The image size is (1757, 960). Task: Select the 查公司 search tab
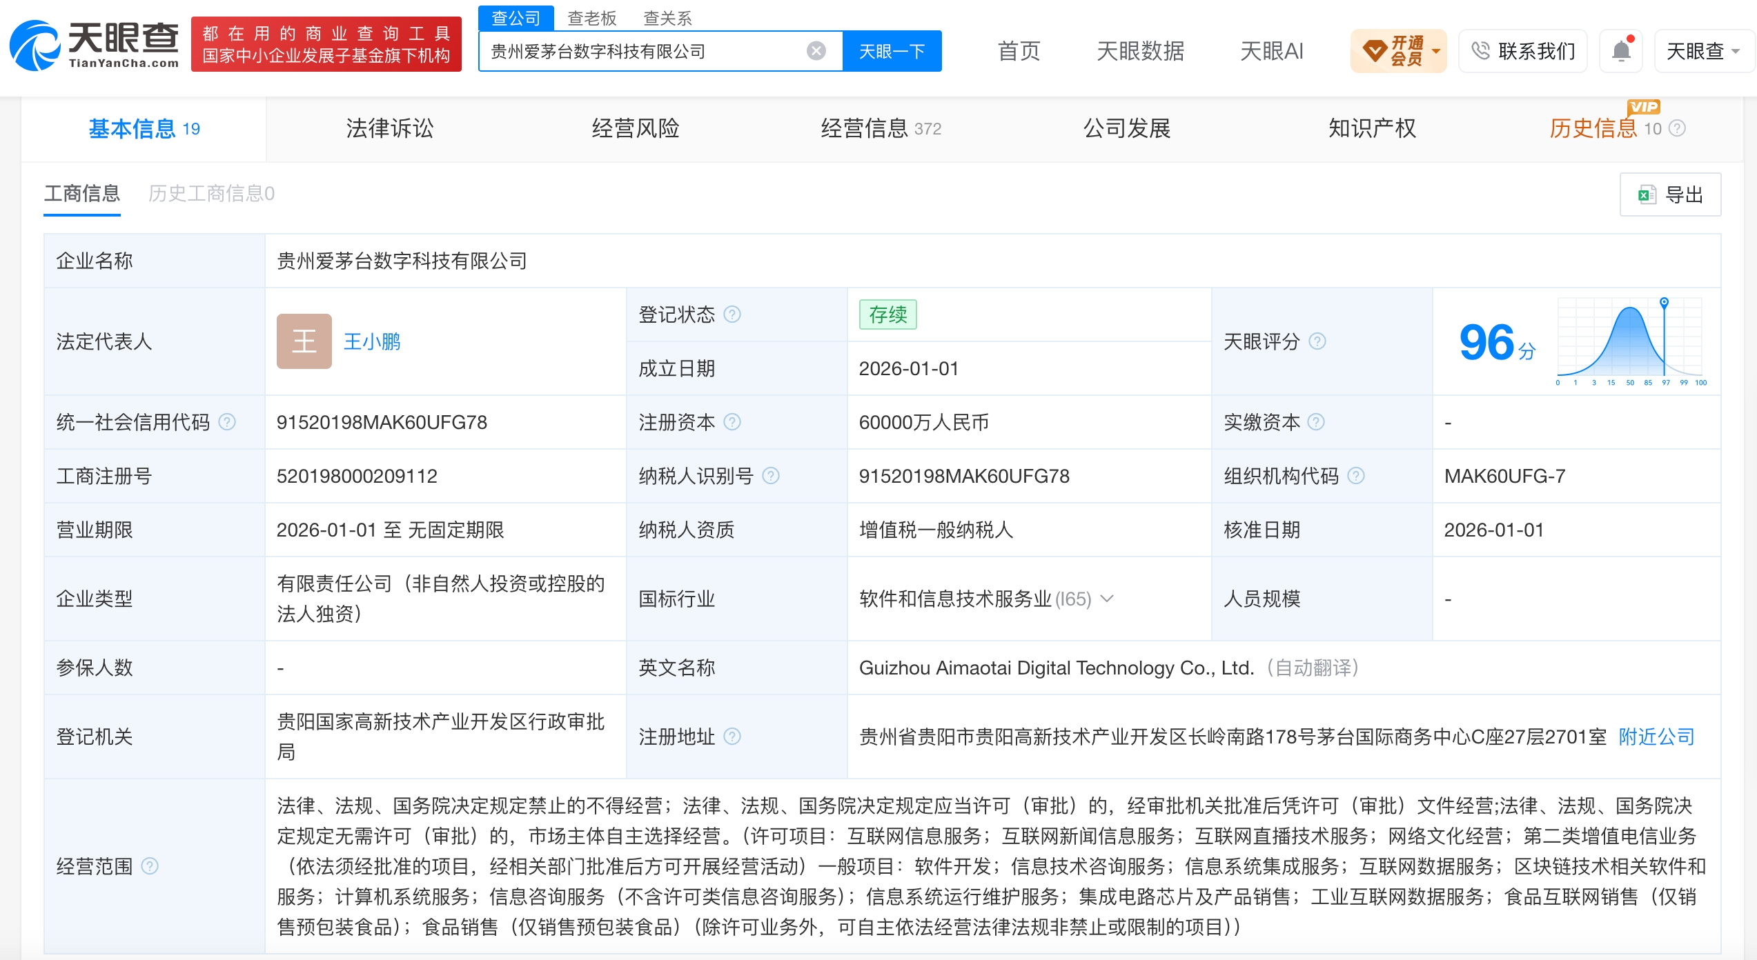pos(516,18)
